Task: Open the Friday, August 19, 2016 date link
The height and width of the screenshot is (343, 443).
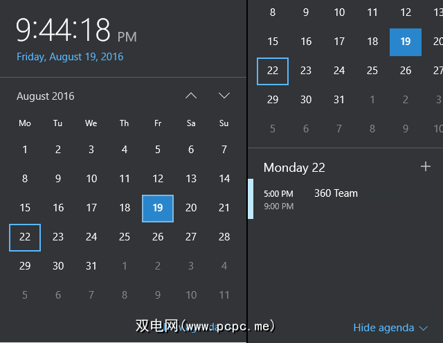Action: click(x=70, y=57)
